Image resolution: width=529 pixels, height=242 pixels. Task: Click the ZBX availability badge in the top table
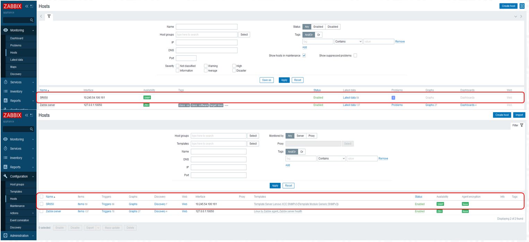tap(146, 105)
